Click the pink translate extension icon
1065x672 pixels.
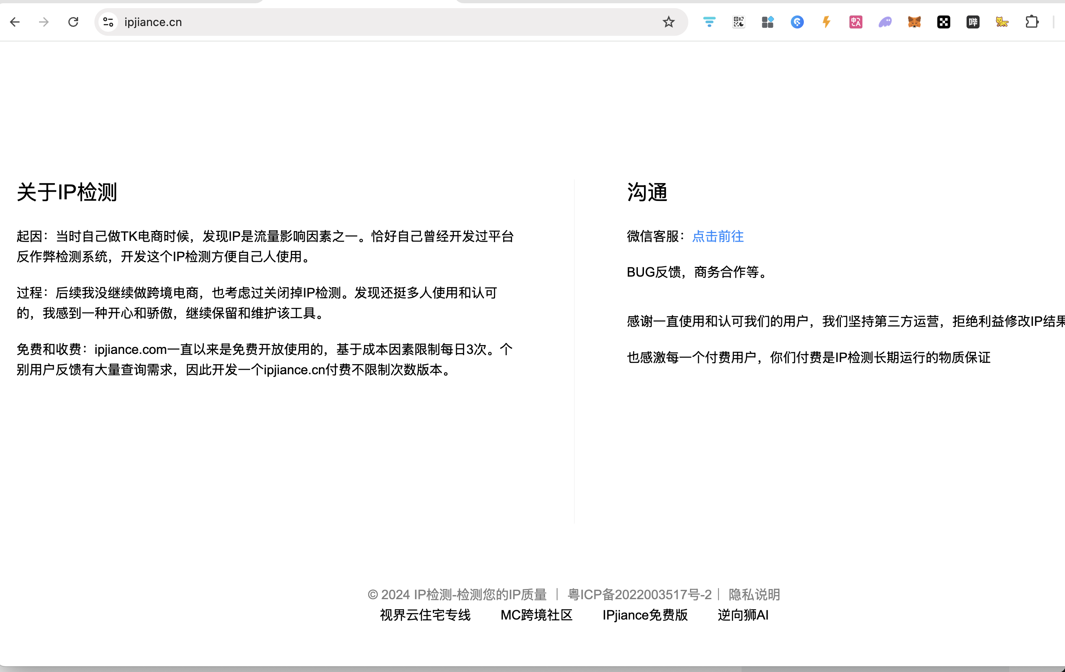[856, 22]
